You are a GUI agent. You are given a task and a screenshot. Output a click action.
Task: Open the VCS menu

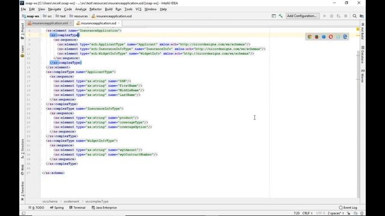pos(138,10)
